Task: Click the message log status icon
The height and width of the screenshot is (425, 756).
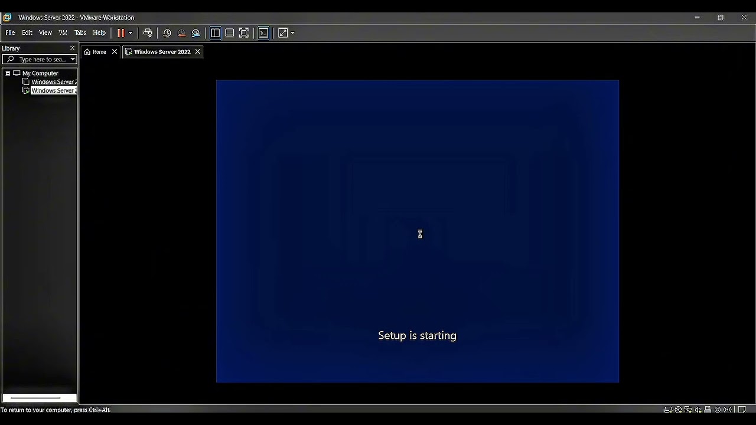Action: (x=742, y=410)
